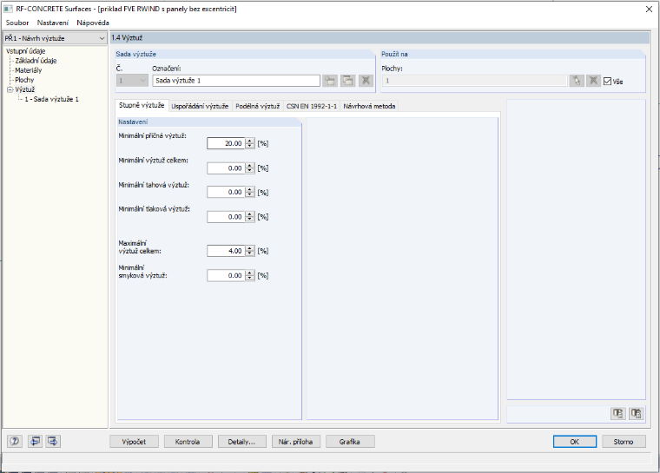This screenshot has height=473, width=660.
Task: Click the Kontrola button
Action: 188,442
